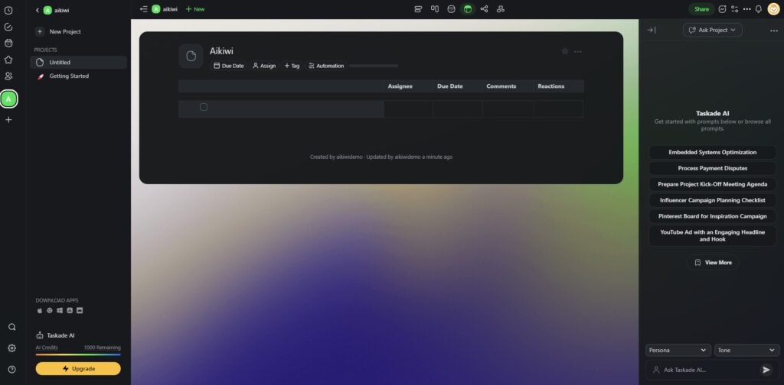Screen dimensions: 784x385
Task: Open the AI chart icon next to Share
Action: pyautogui.click(x=722, y=9)
